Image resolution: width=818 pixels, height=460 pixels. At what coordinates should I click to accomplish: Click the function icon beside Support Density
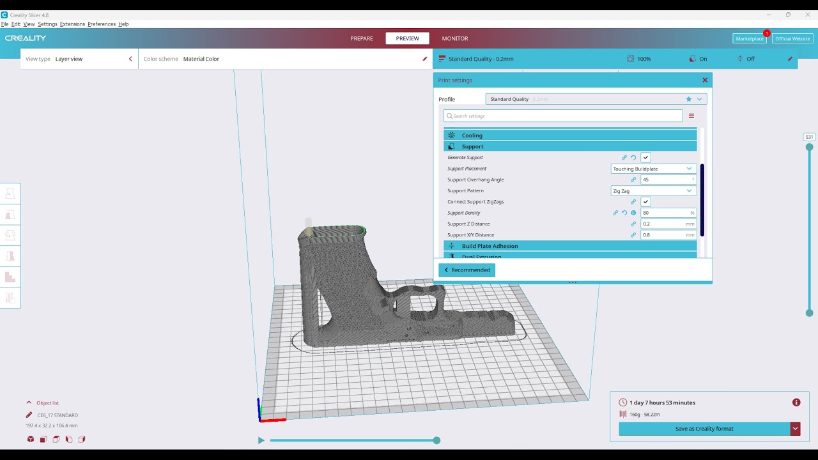coord(633,213)
